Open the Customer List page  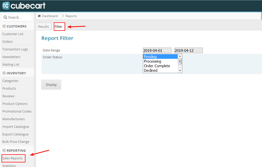(x=13, y=34)
